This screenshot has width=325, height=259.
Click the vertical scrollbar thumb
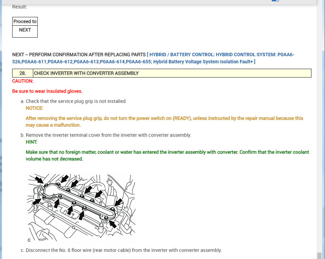click(x=320, y=256)
